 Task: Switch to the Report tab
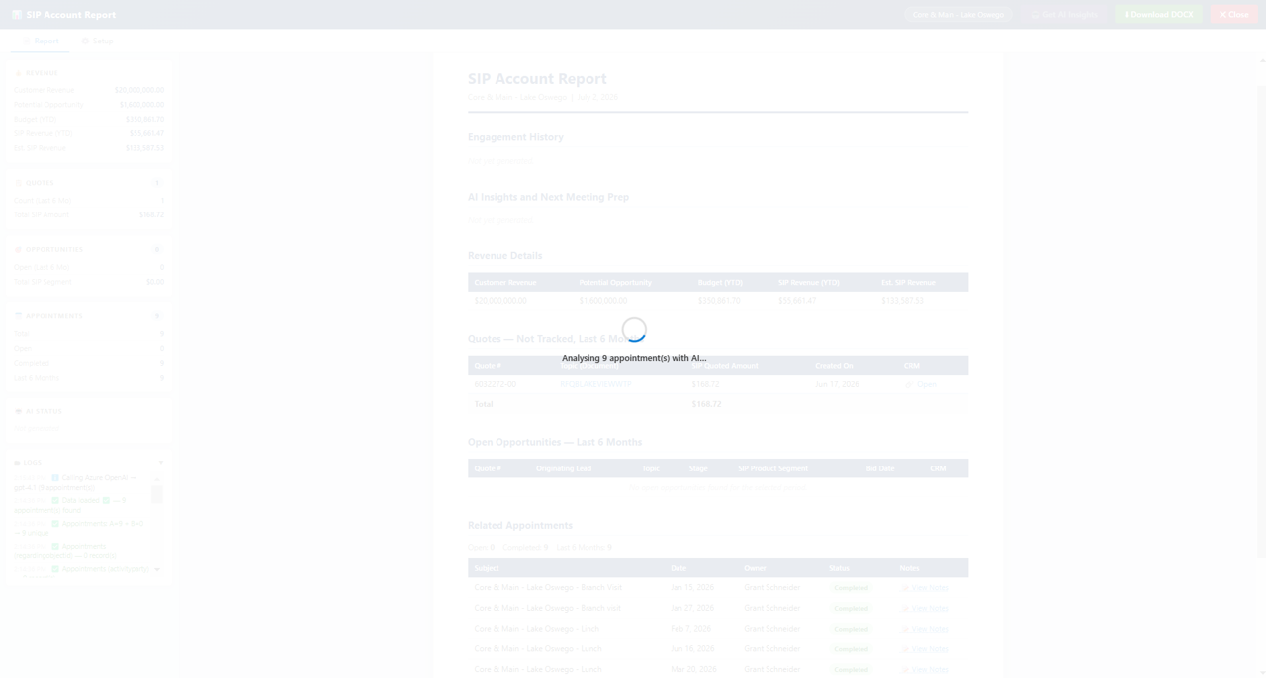pyautogui.click(x=41, y=41)
